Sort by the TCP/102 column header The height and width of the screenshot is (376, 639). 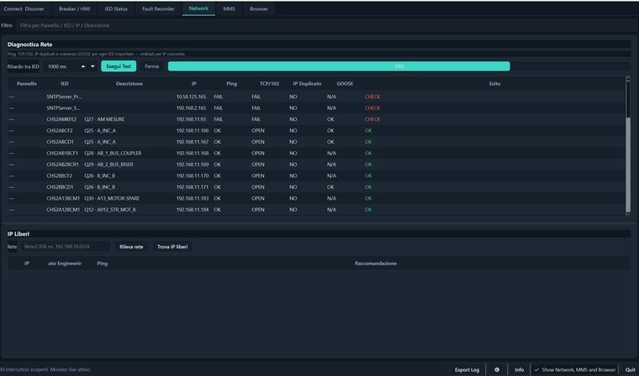pyautogui.click(x=269, y=84)
